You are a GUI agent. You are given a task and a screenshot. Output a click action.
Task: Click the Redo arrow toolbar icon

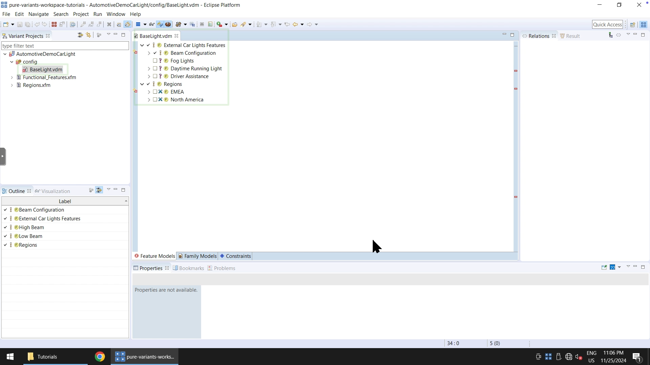[x=45, y=24]
